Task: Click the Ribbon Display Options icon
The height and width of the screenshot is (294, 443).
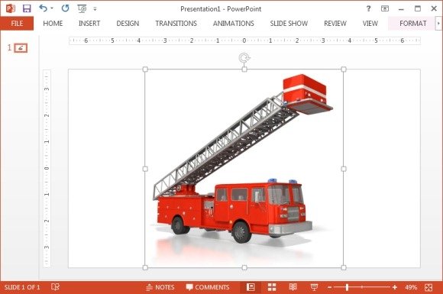Action: [385, 8]
